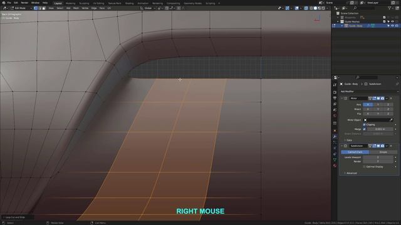The width and height of the screenshot is (401, 225).
Task: Toggle Mirror modifier edit mode display
Action: point(374,98)
